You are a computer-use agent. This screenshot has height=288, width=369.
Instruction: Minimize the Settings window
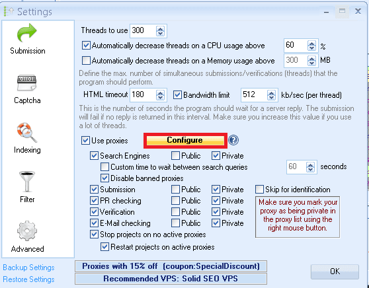point(326,12)
